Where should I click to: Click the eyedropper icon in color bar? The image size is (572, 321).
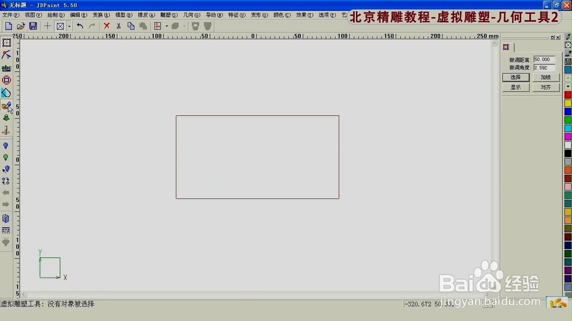[x=568, y=54]
